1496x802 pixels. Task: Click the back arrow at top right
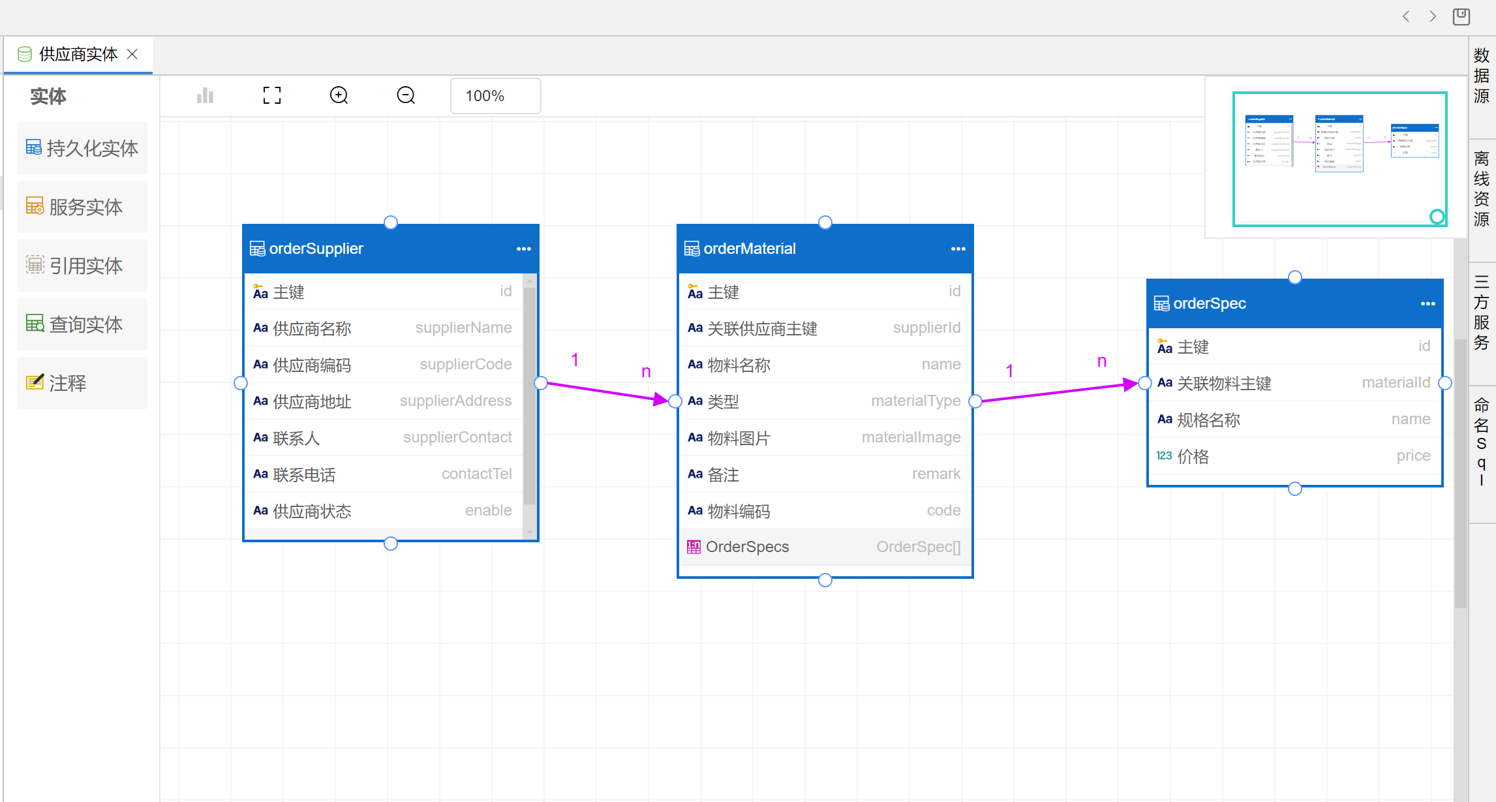1406,16
